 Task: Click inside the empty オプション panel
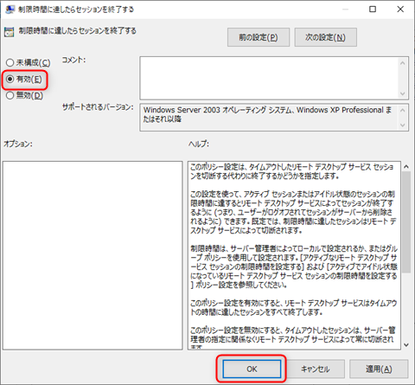tap(93, 255)
